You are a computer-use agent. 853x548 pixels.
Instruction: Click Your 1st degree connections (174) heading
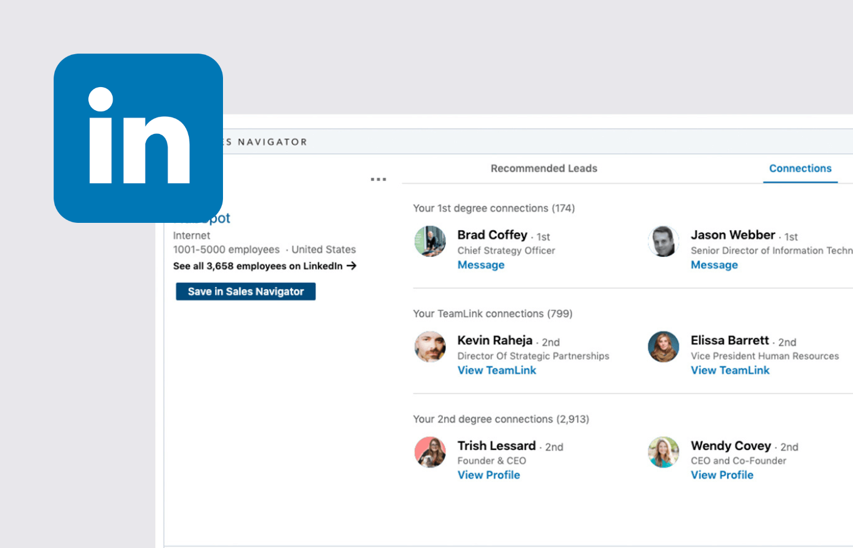[494, 208]
